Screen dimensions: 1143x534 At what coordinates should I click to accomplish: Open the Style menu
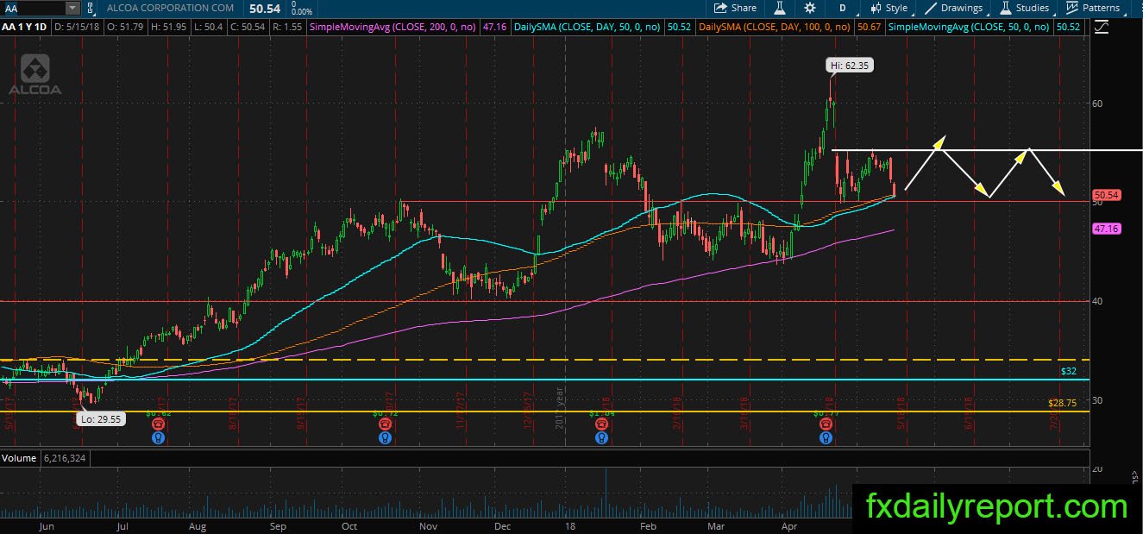click(x=889, y=8)
